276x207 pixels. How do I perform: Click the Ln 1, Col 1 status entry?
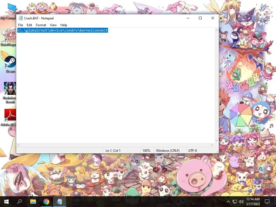(x=113, y=151)
